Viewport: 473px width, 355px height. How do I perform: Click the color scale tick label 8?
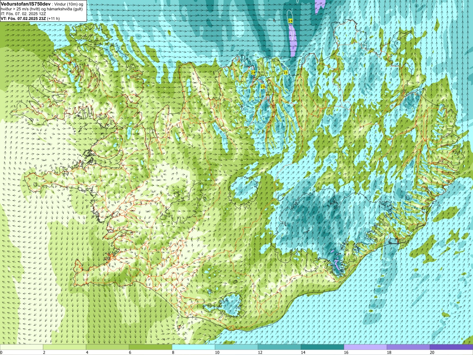coord(173,352)
